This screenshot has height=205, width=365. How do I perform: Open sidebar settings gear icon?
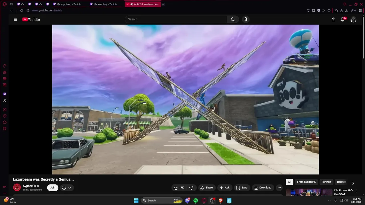[5, 128]
